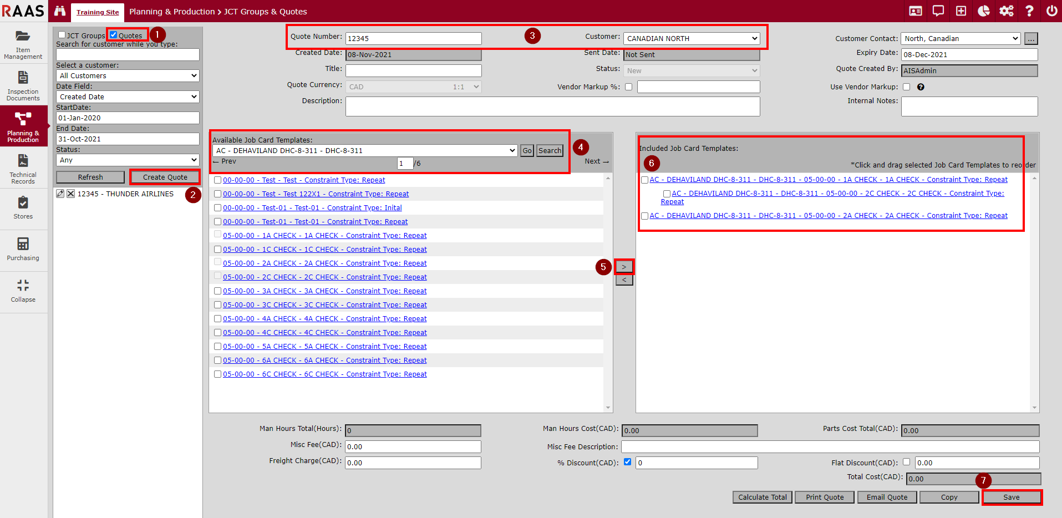Open the Customer dropdown showing CANADIAN NORTH

pos(691,38)
